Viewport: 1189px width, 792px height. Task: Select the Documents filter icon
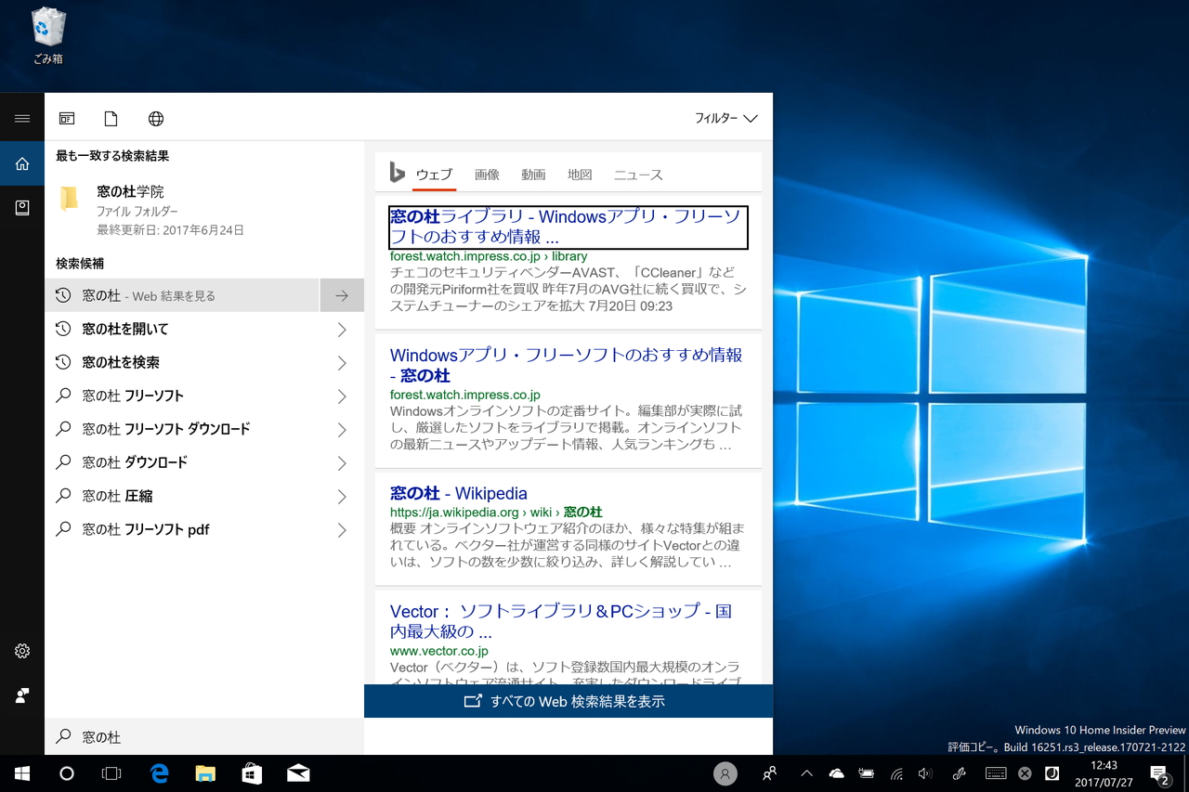(111, 118)
